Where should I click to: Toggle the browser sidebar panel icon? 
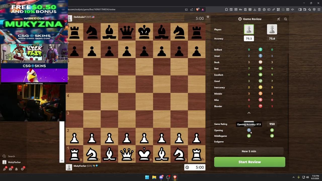[300, 10]
